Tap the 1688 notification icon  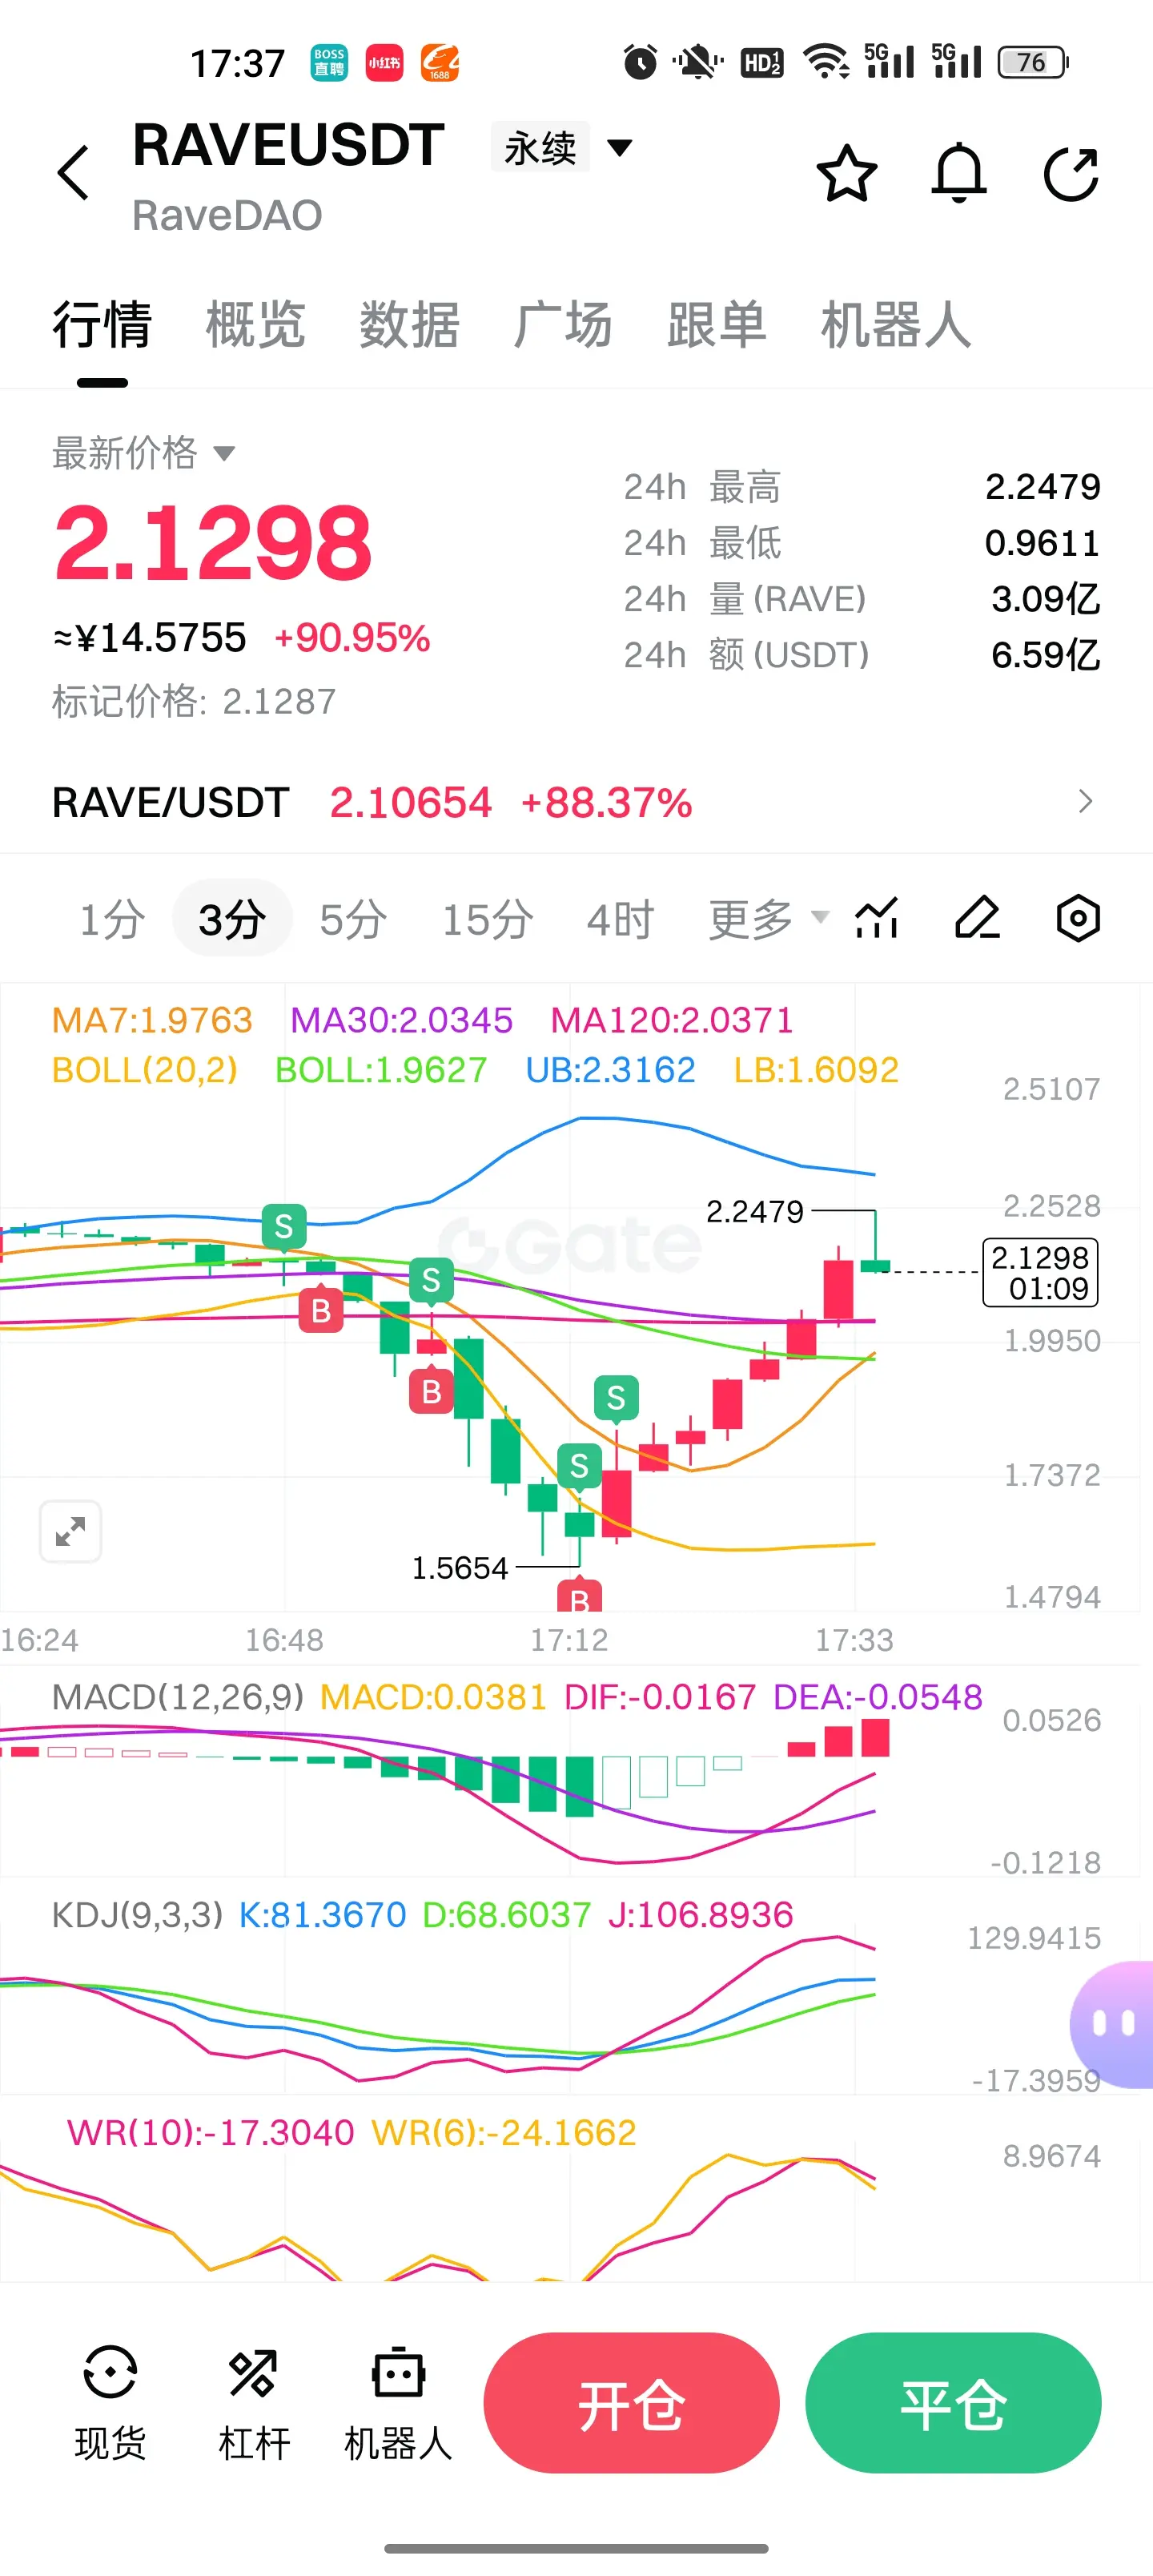pos(440,63)
